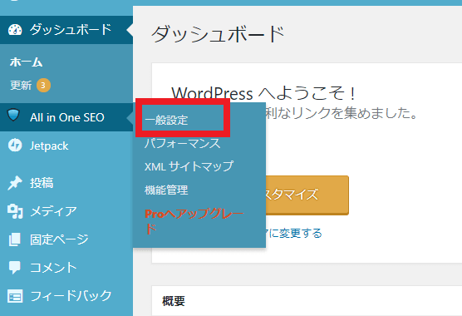Image resolution: width=462 pixels, height=316 pixels.
Task: Open the Jetpack menu label
Action: coord(49,146)
